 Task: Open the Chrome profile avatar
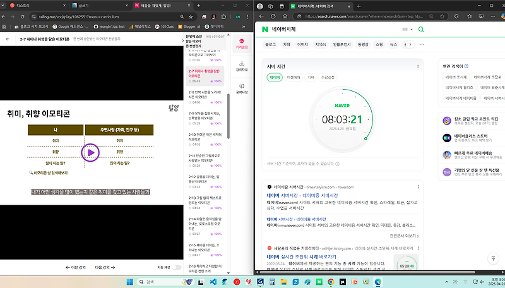pyautogui.click(x=238, y=17)
